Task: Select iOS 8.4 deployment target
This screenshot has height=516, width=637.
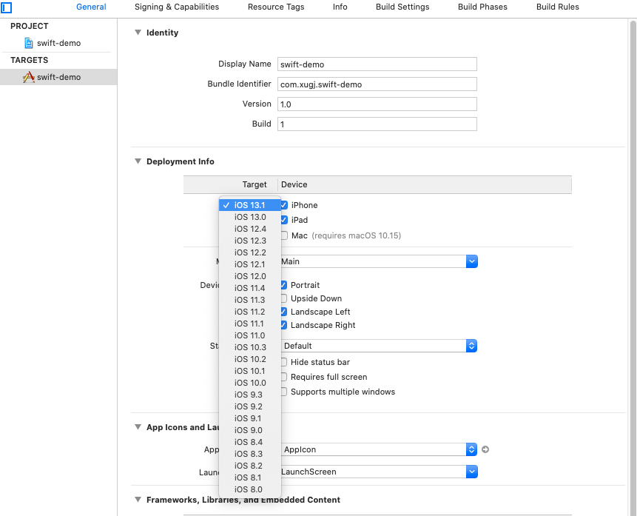Action: tap(250, 441)
